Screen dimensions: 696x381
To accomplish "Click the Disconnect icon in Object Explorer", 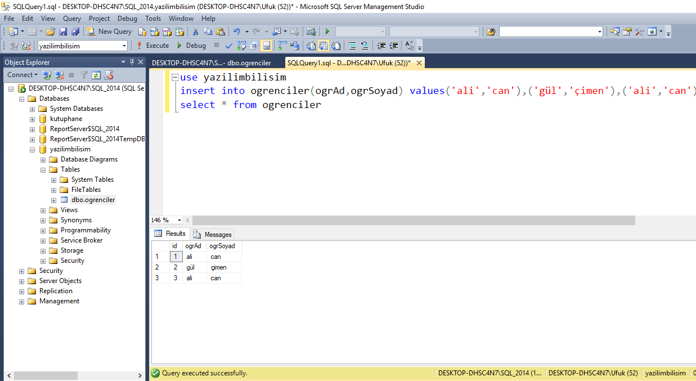I will point(59,75).
